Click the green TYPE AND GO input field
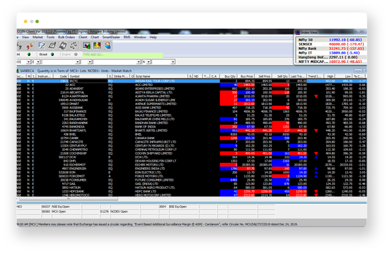The height and width of the screenshot is (253, 389). pos(123,55)
